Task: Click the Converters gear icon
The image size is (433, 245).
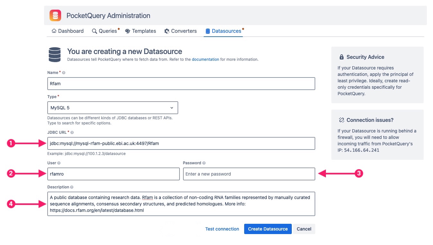Action: pyautogui.click(x=167, y=31)
